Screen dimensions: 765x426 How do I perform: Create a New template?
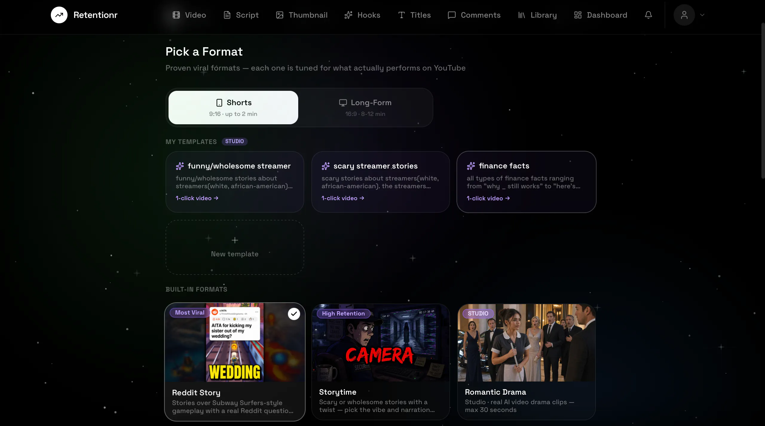click(235, 247)
